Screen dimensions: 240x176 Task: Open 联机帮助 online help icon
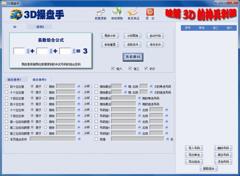[x=117, y=12]
